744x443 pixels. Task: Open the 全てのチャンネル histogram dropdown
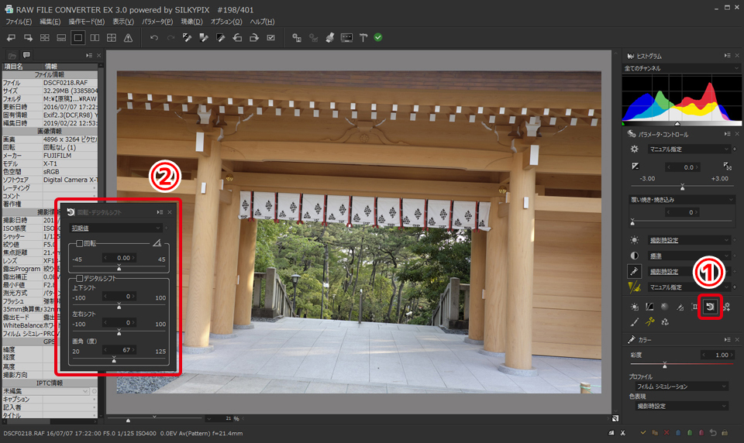pyautogui.click(x=677, y=69)
